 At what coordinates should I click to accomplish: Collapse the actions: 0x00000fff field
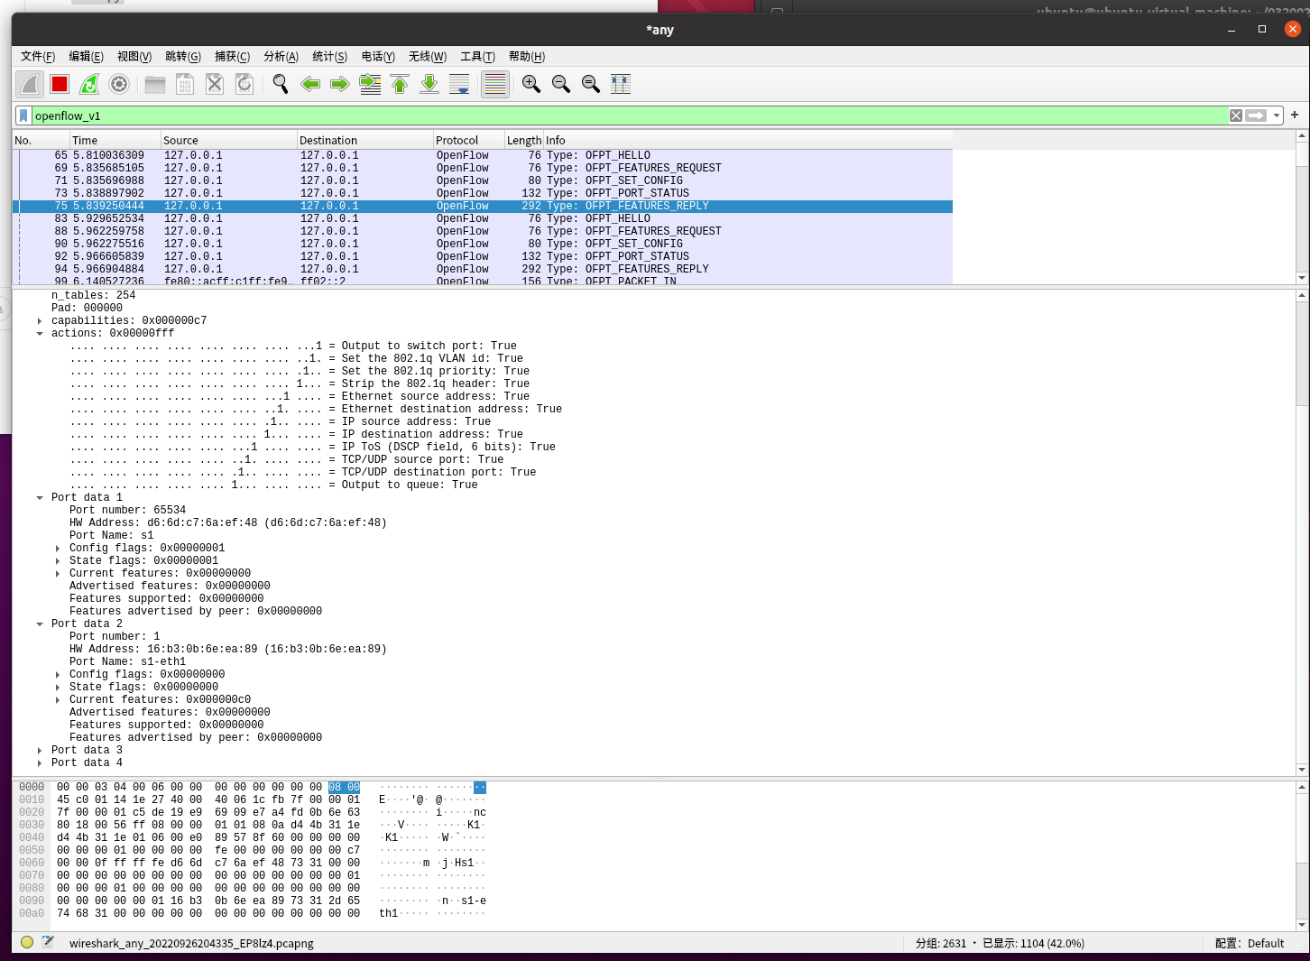pos(40,333)
